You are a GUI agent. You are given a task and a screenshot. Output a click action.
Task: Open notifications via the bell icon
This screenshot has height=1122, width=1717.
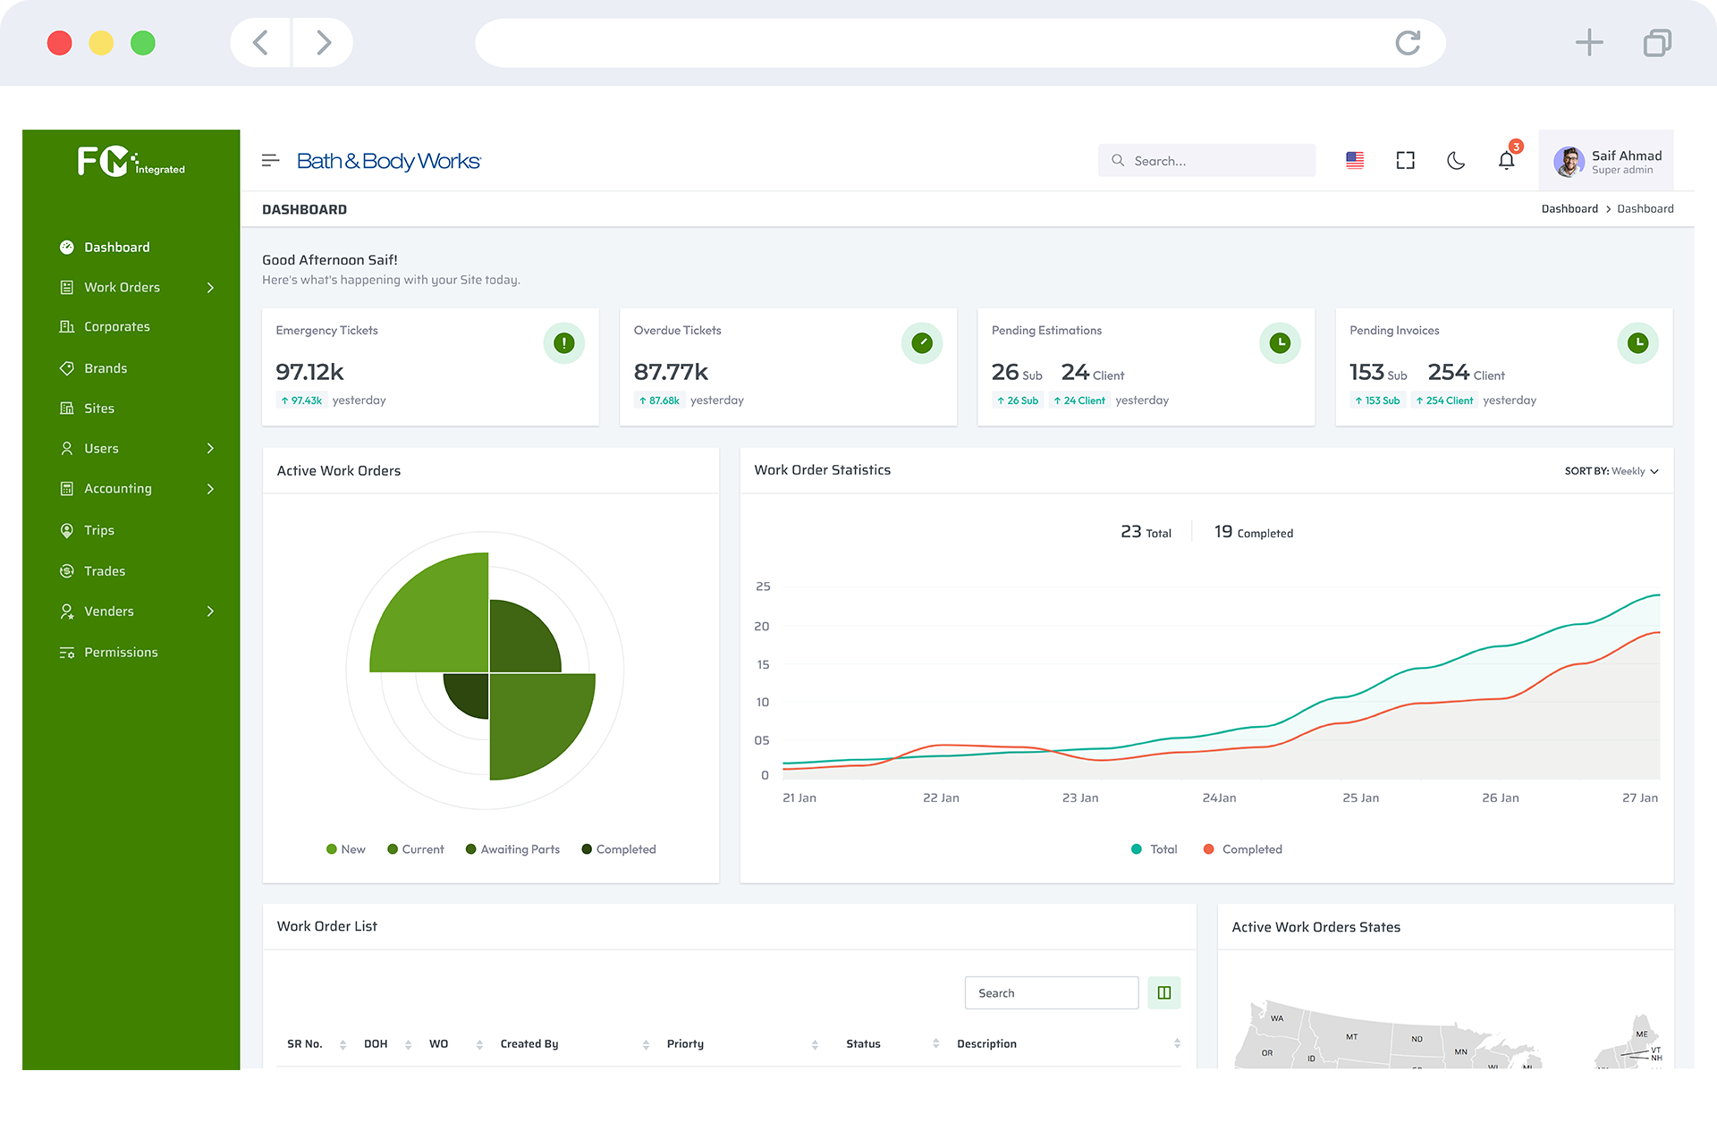coord(1506,160)
